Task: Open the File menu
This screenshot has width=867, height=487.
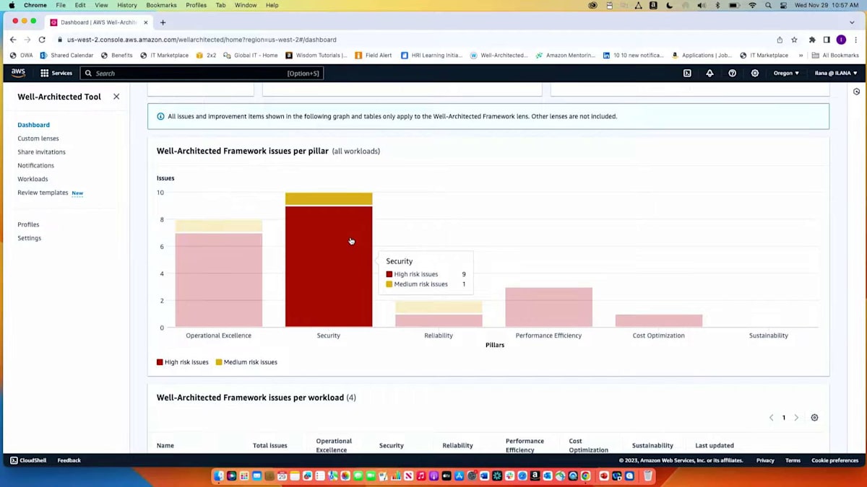Action: tap(61, 5)
